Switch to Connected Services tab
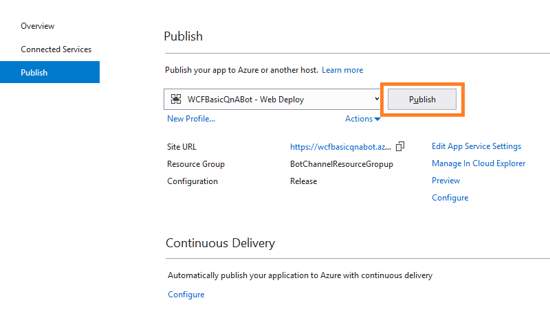 pyautogui.click(x=56, y=49)
